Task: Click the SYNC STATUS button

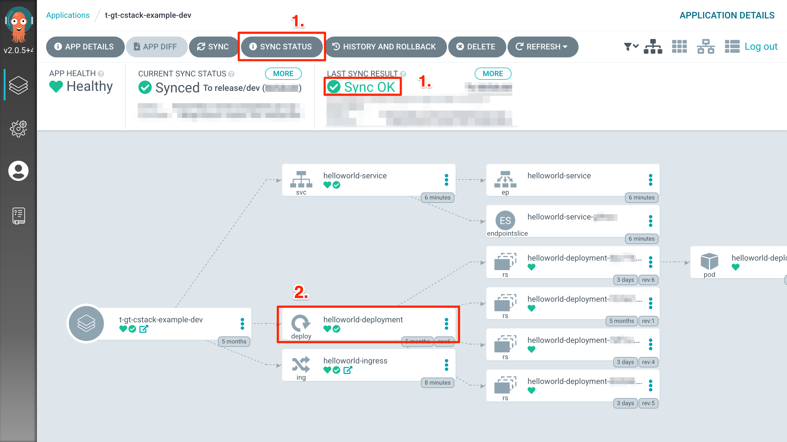Action: click(x=282, y=47)
